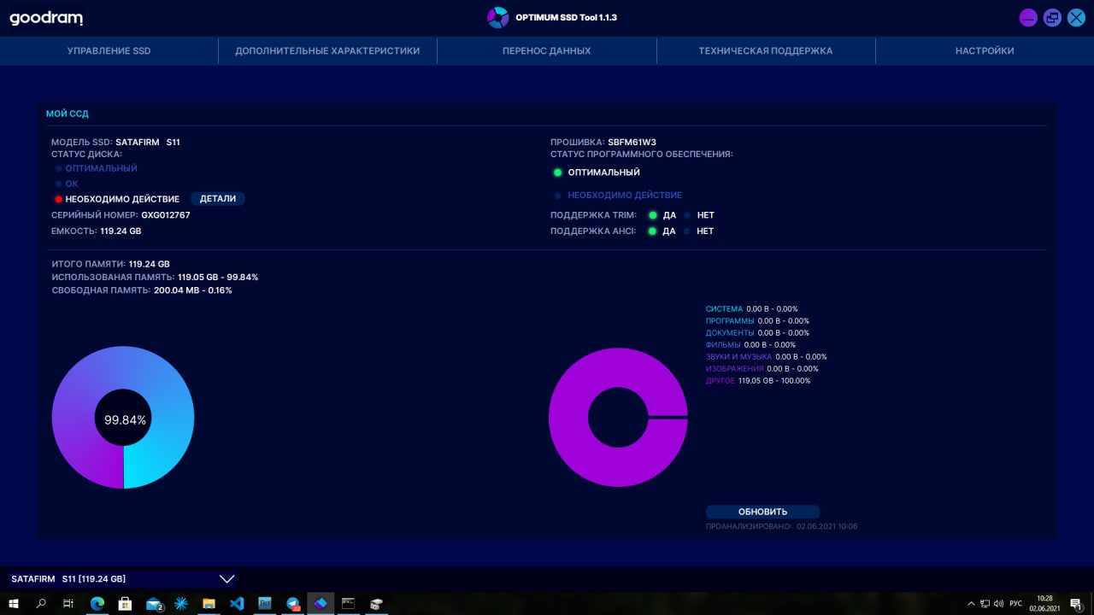This screenshot has width=1094, height=615.
Task: Click the Optimum SSD Tool logo icon
Action: [x=497, y=17]
